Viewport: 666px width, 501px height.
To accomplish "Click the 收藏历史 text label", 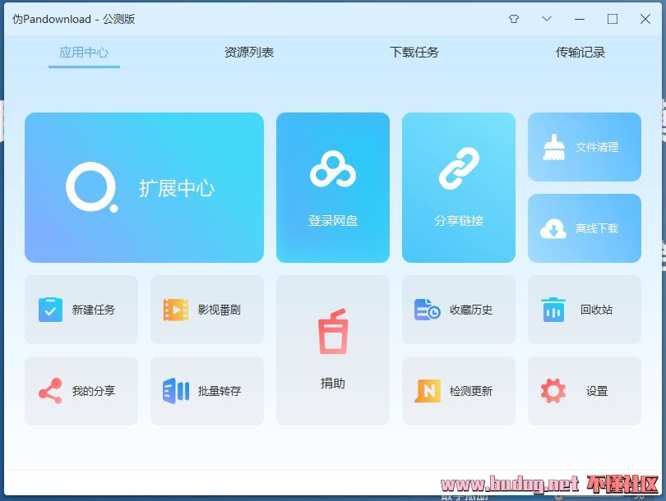I will (471, 310).
